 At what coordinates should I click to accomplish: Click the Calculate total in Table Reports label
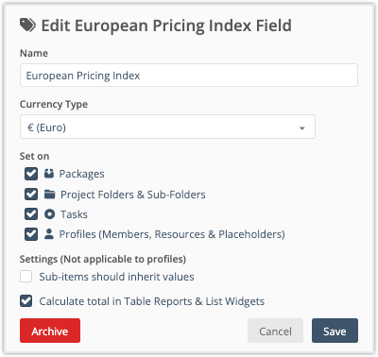pyautogui.click(x=152, y=301)
